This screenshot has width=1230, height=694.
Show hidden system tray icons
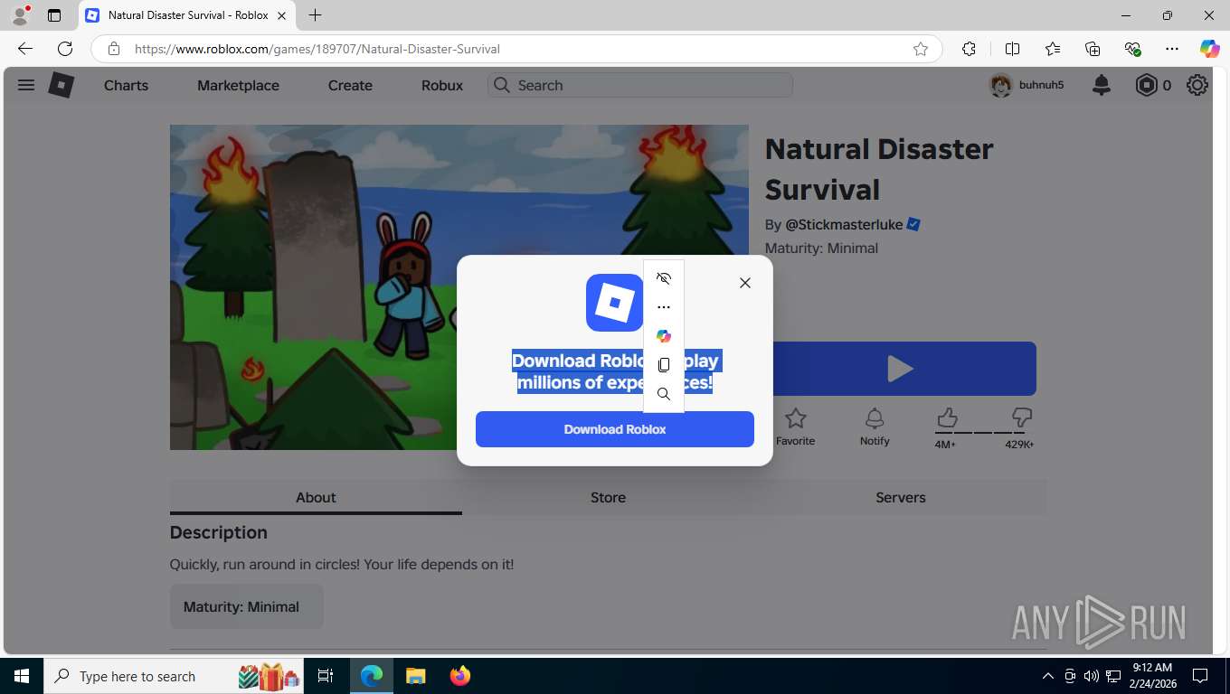tap(1048, 676)
